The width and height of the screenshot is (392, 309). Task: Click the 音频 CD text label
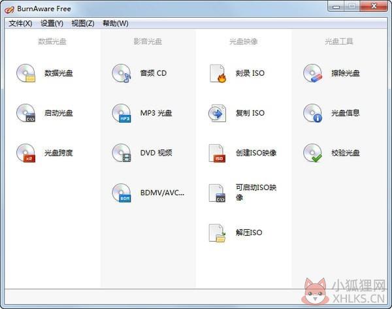click(154, 73)
